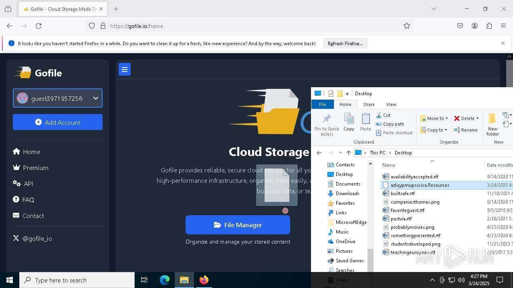This screenshot has width=513, height=288.
Task: Open list all tabs dropdown
Action: 433,9
